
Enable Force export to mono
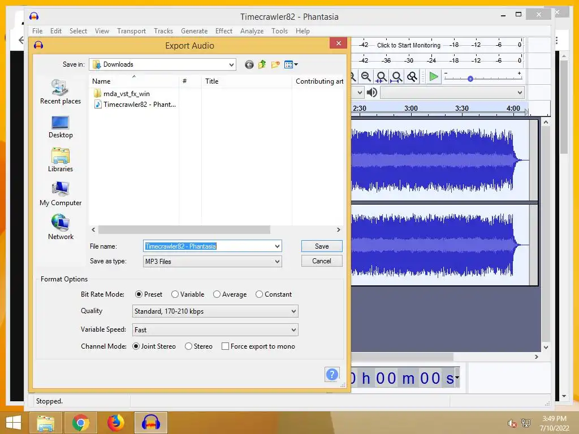(258, 346)
